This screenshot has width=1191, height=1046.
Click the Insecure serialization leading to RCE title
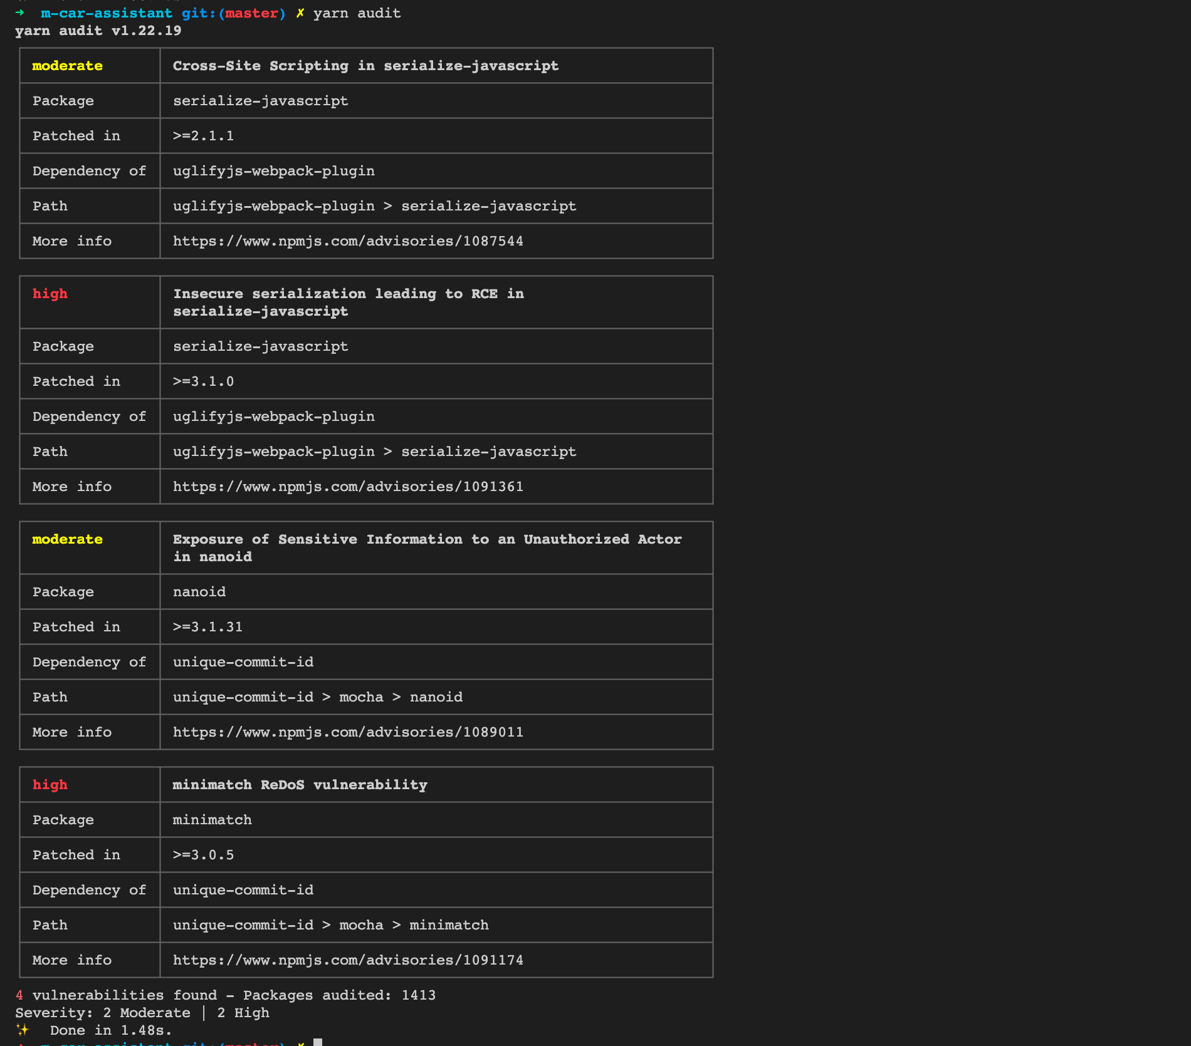coord(348,302)
